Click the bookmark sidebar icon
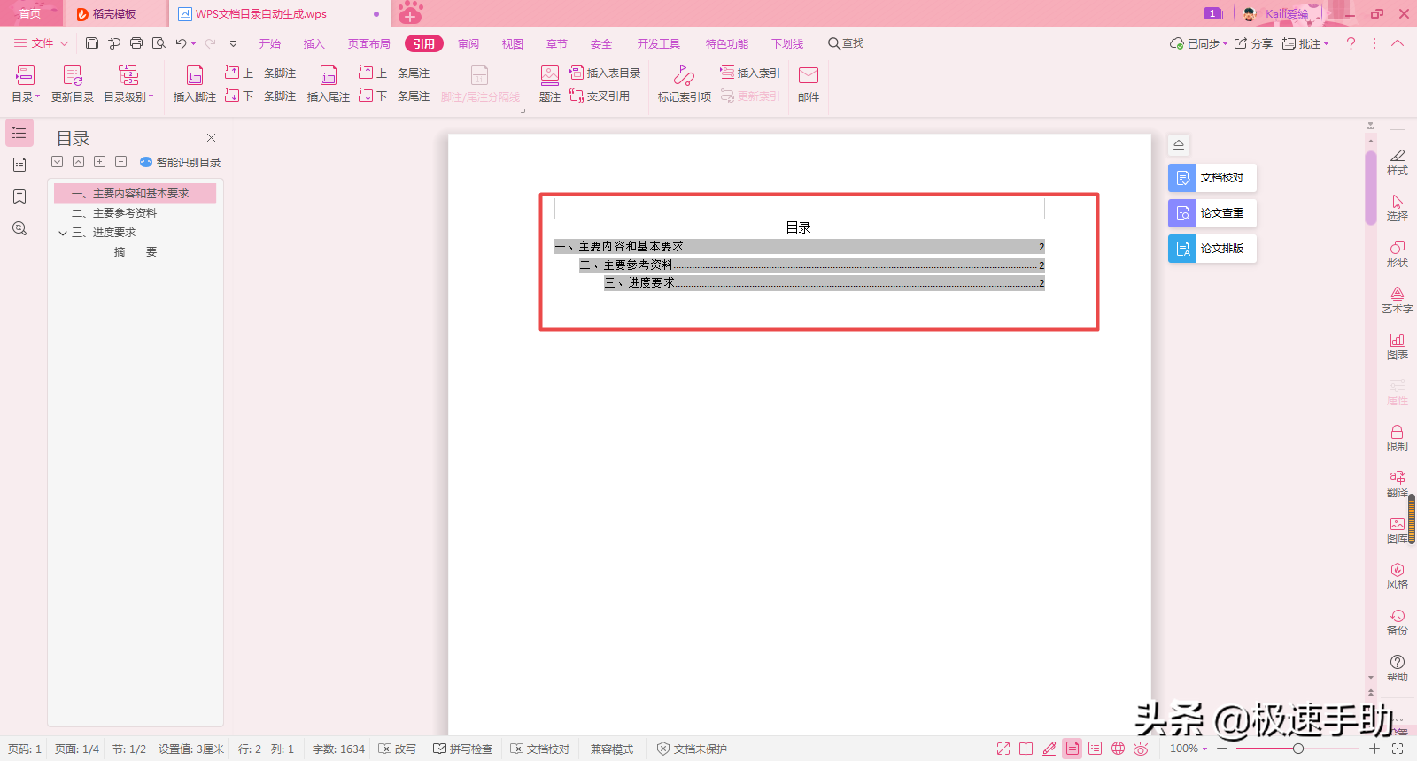The image size is (1417, 761). click(19, 196)
